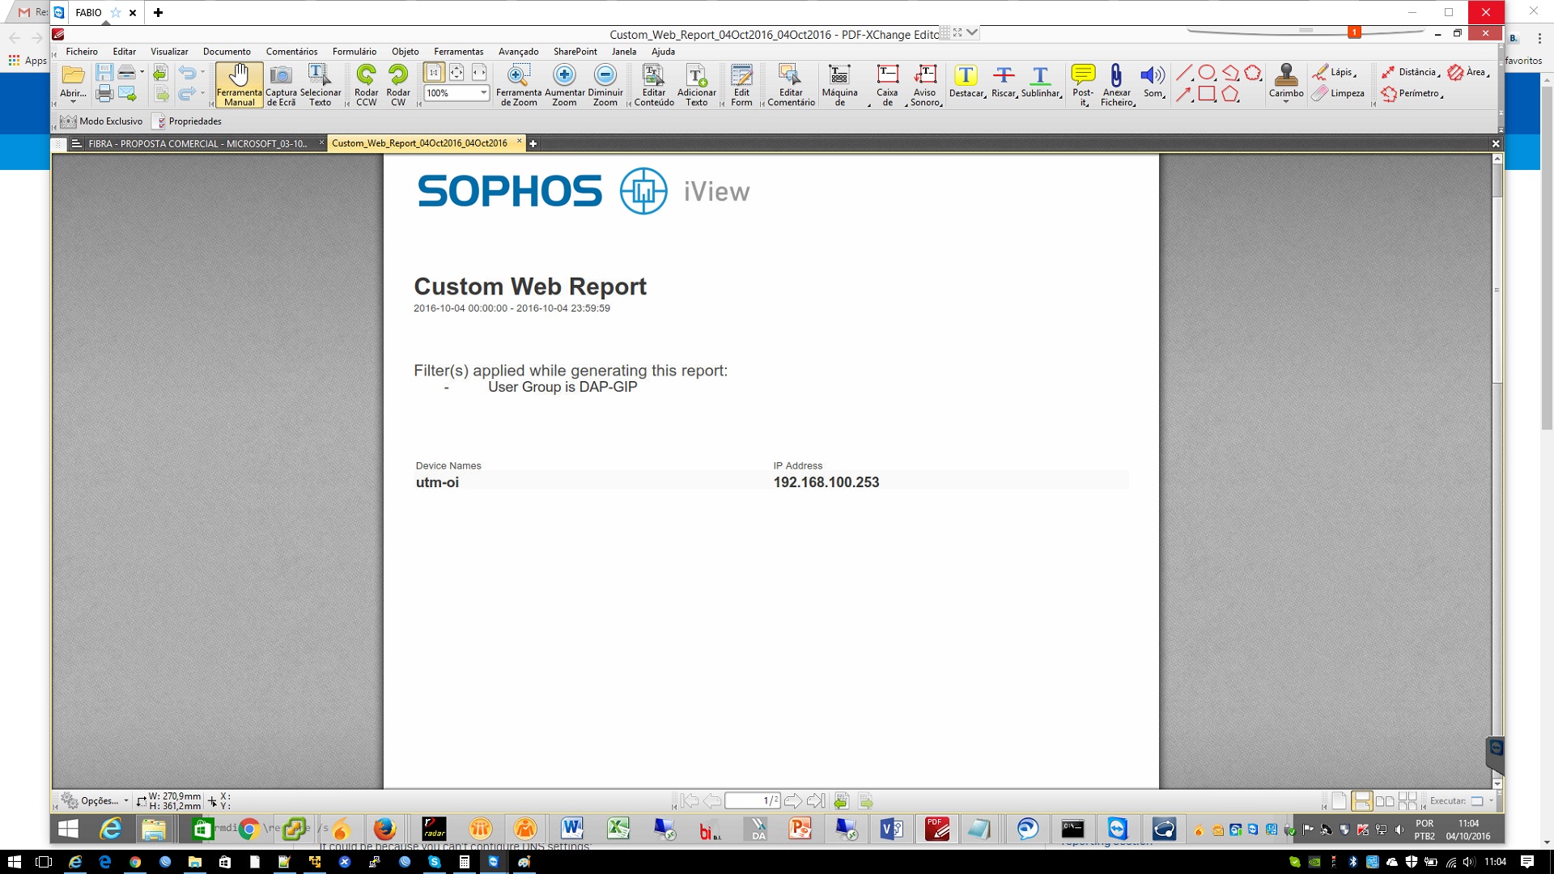Switch to FIBRA - PROPOSTA COMERCIAL tab
The width and height of the screenshot is (1554, 874).
click(x=197, y=143)
